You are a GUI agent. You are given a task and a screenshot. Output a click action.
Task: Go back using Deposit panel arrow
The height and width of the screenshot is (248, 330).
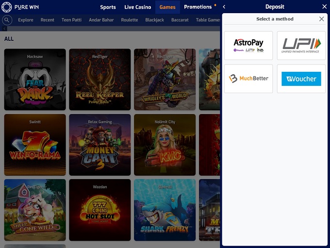tap(224, 7)
